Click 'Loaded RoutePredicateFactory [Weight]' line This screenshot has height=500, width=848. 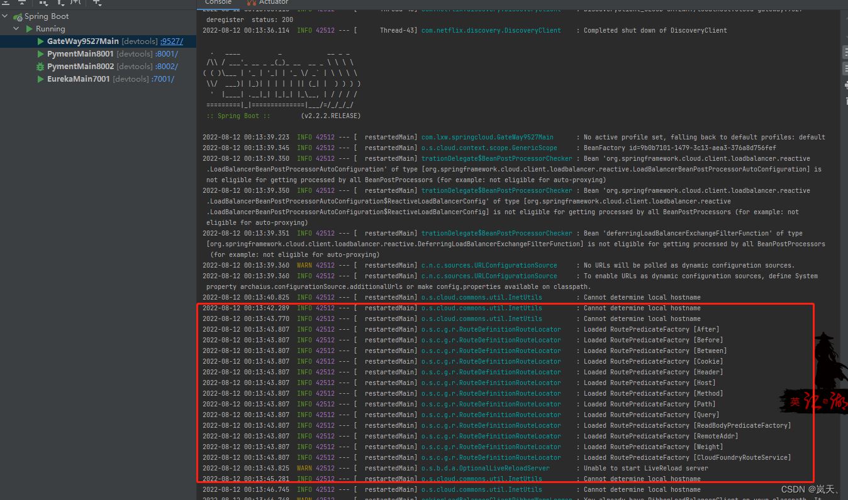654,447
